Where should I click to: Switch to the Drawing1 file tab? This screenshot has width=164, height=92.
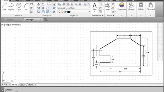(29, 20)
